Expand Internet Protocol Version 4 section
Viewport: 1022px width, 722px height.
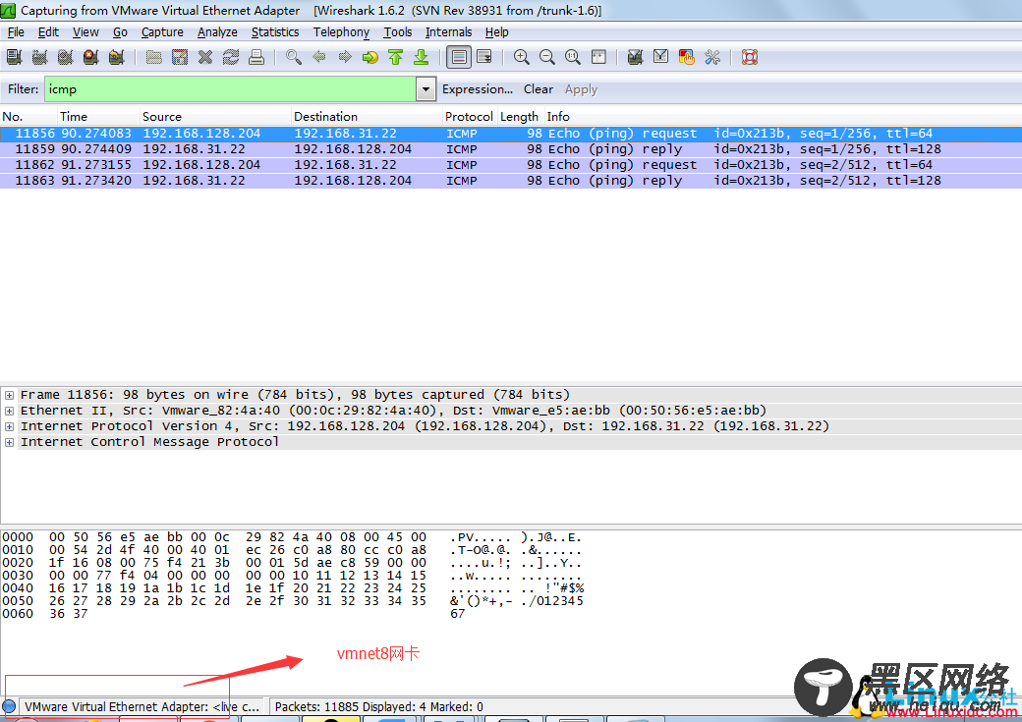(9, 426)
